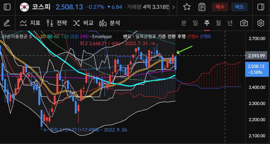Click the green 60 period moving average legend
Viewport: 270px width, 144px height.
pos(56,36)
